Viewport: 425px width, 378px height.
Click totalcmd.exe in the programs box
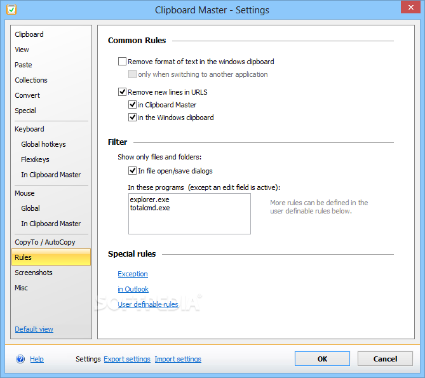150,208
